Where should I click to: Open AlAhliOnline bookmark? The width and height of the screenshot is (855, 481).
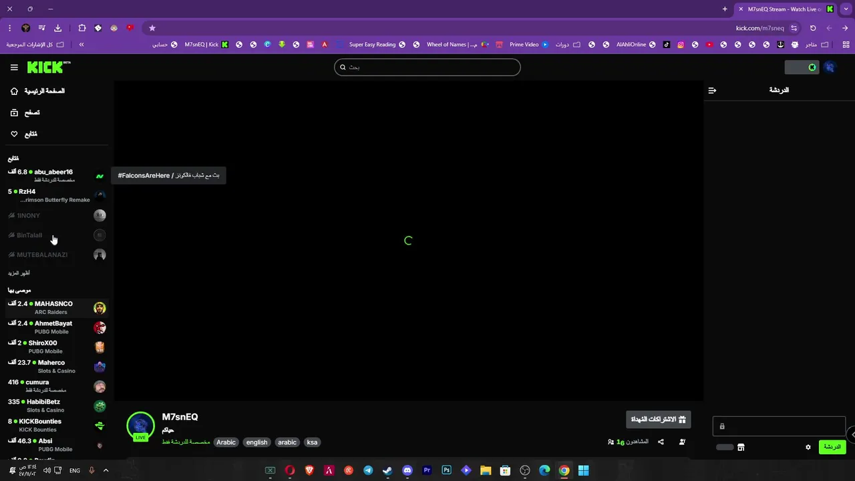(637, 45)
